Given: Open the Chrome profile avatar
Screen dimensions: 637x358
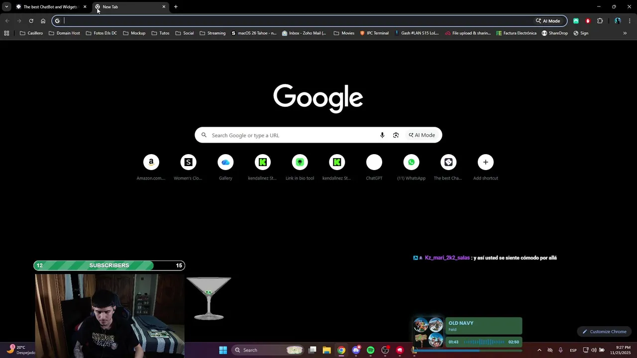Looking at the screenshot, I should point(618,21).
